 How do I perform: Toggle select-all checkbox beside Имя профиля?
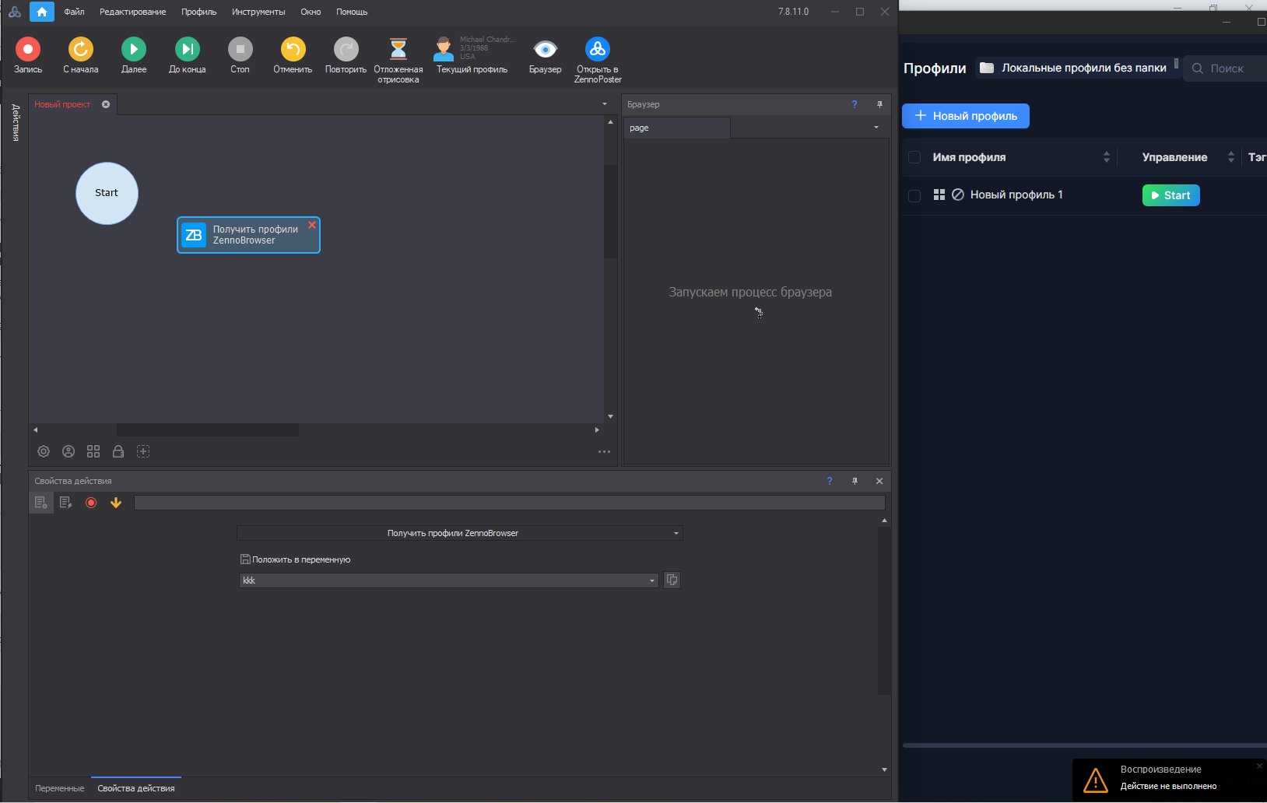pyautogui.click(x=914, y=157)
